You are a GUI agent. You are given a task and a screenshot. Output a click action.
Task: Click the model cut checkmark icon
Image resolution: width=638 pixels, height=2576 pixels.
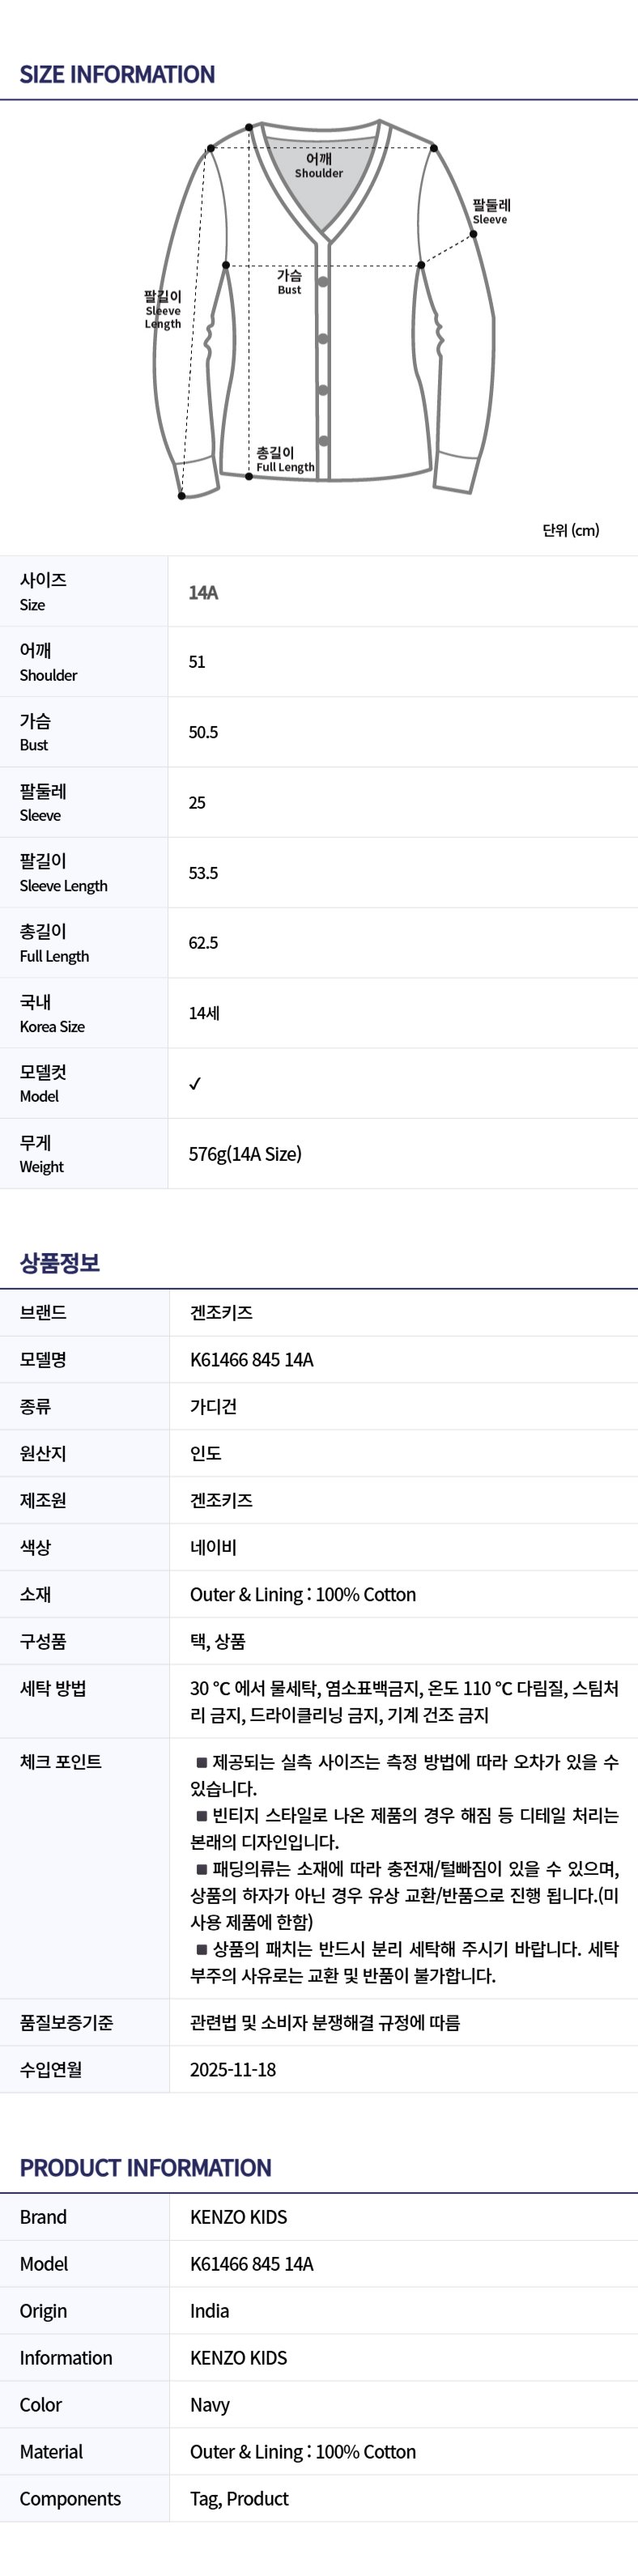(x=195, y=1083)
